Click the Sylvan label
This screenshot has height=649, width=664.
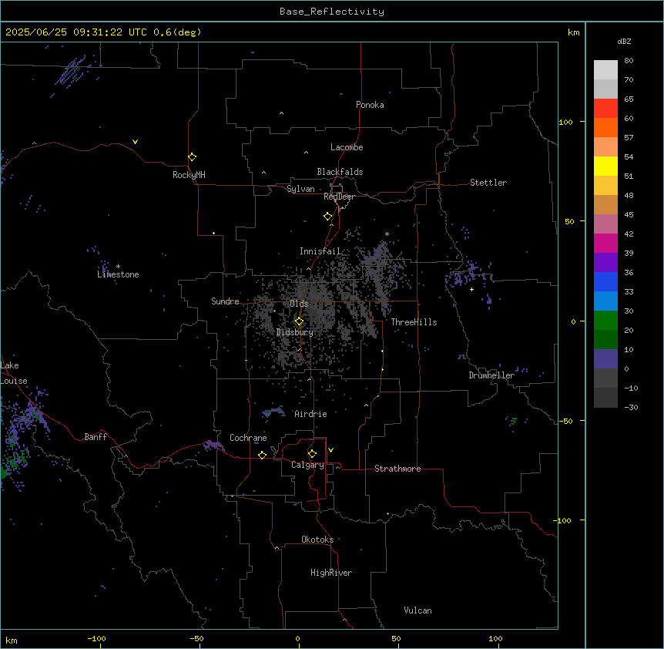[300, 189]
